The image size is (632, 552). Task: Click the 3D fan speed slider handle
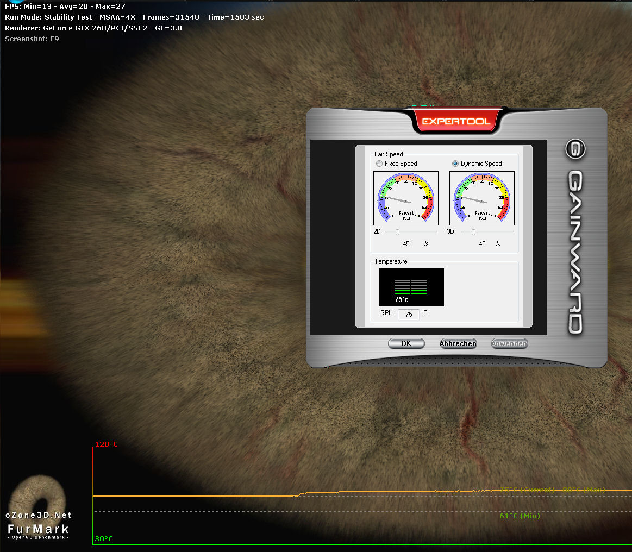473,231
